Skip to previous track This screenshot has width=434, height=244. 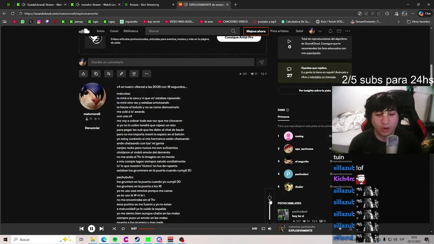[81, 229]
